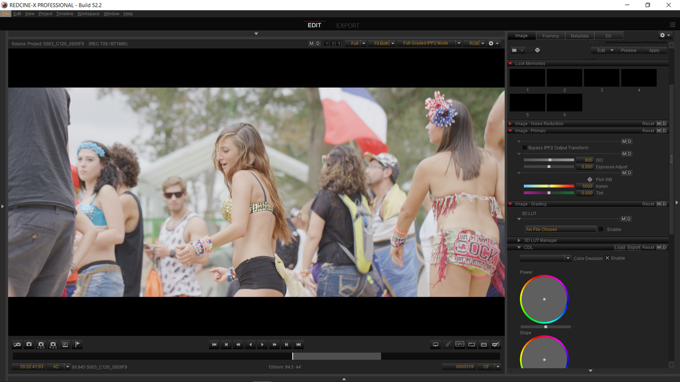Click the A.D.D. snapshot camera icon
The width and height of the screenshot is (680, 382).
click(41, 344)
